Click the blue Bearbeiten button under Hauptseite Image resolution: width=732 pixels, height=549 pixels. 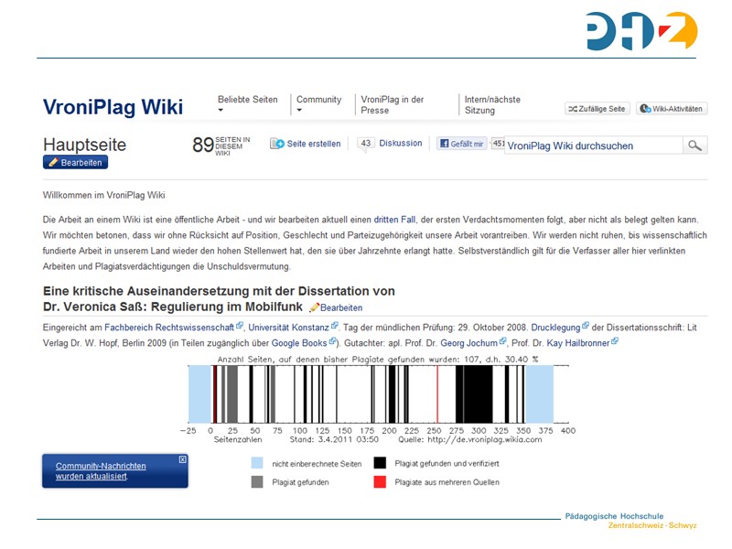(x=75, y=162)
